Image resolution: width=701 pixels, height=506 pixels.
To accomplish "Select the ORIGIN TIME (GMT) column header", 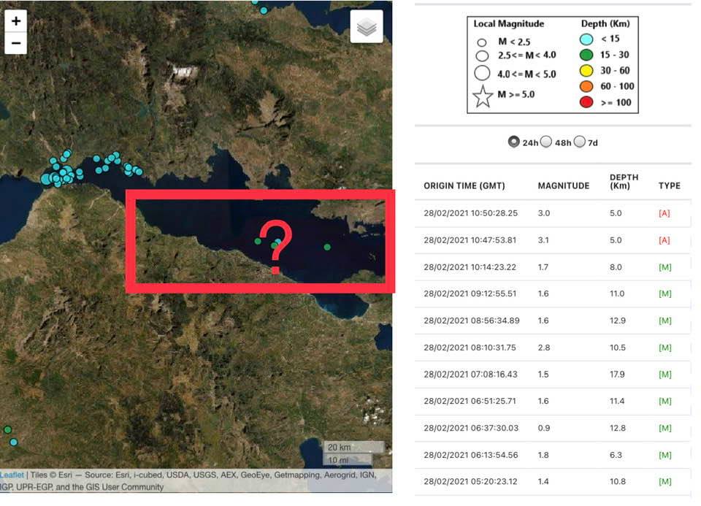I will (464, 185).
